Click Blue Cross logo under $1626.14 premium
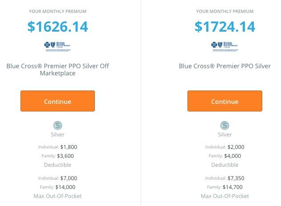 click(x=57, y=46)
